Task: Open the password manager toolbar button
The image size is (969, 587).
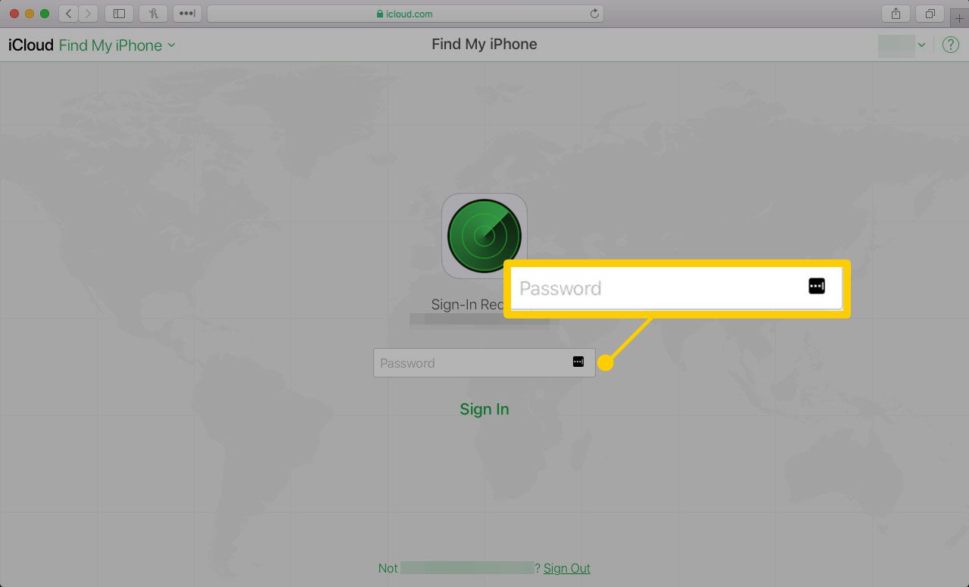Action: (x=187, y=14)
